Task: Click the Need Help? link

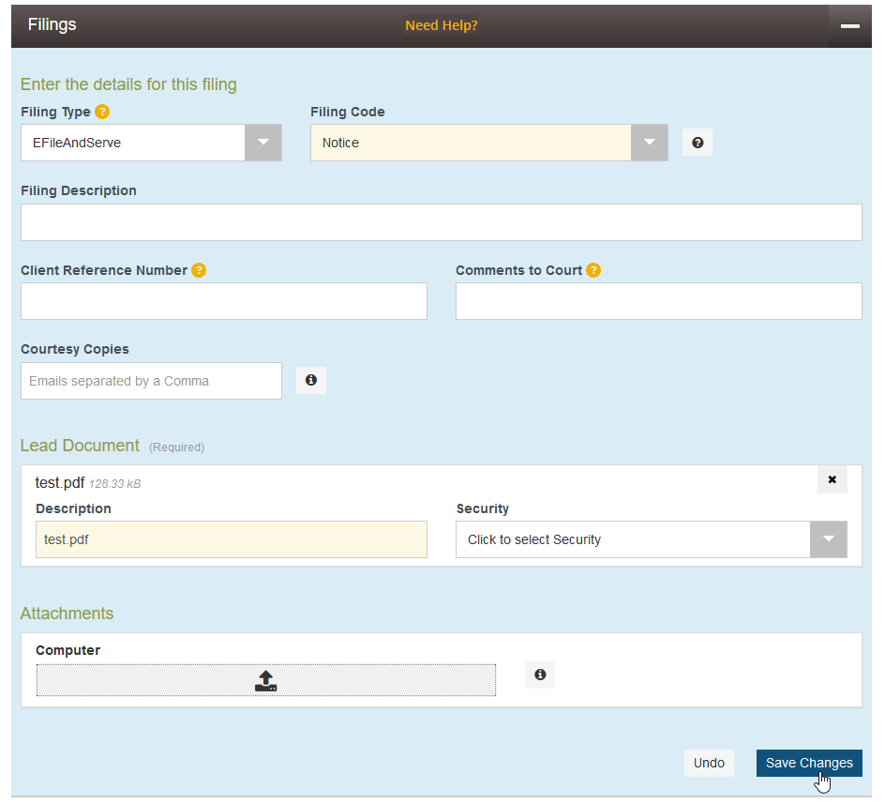Action: 442,25
